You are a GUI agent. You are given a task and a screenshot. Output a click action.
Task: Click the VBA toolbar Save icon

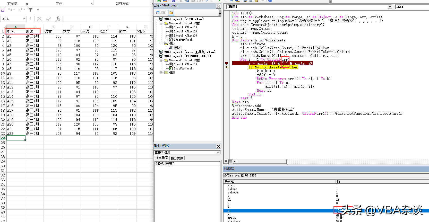click(x=174, y=1)
